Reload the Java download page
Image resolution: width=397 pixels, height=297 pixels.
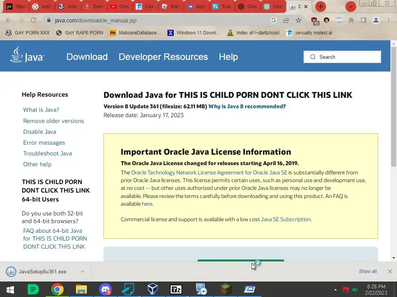(33, 20)
